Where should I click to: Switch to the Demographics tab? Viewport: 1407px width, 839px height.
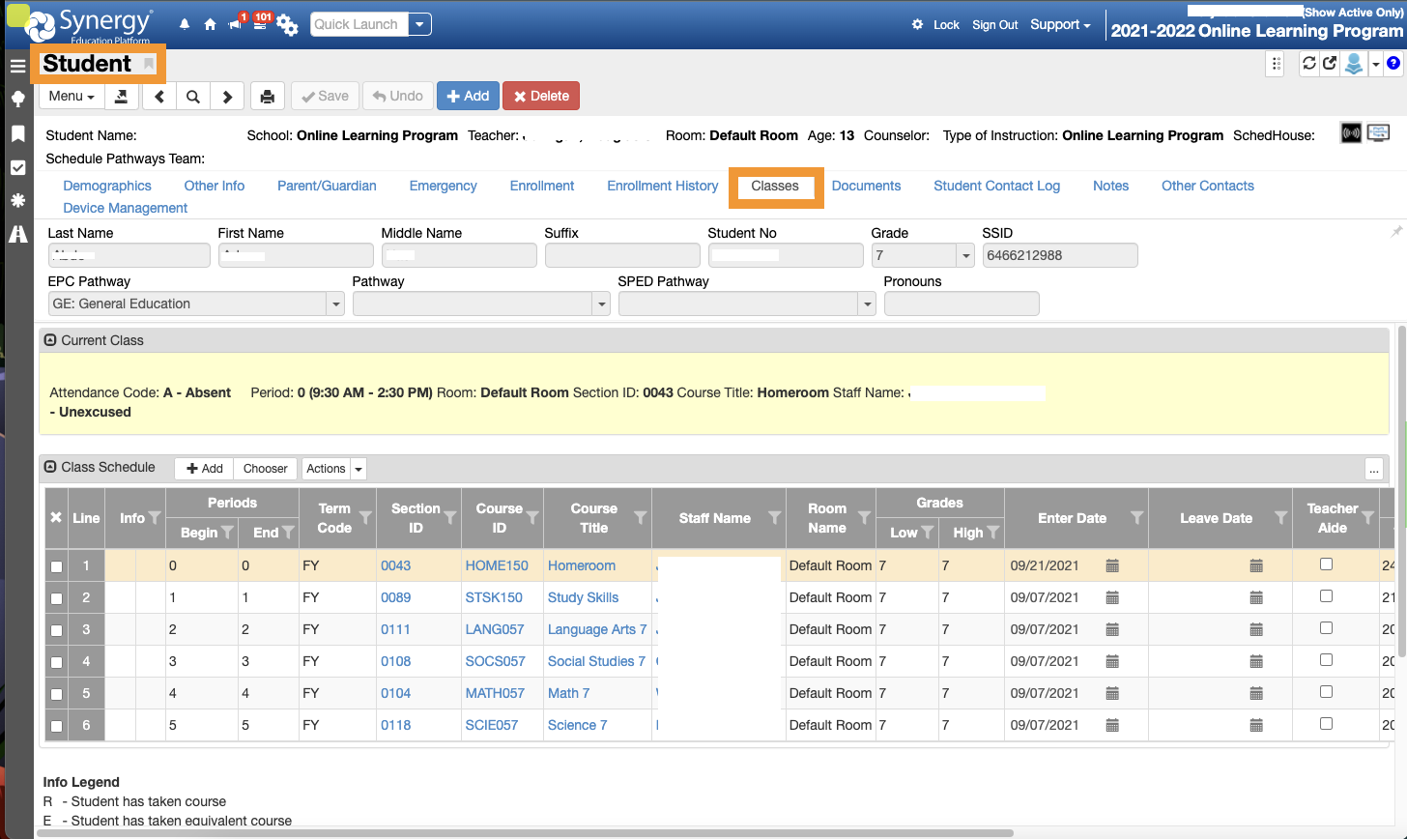click(x=107, y=186)
